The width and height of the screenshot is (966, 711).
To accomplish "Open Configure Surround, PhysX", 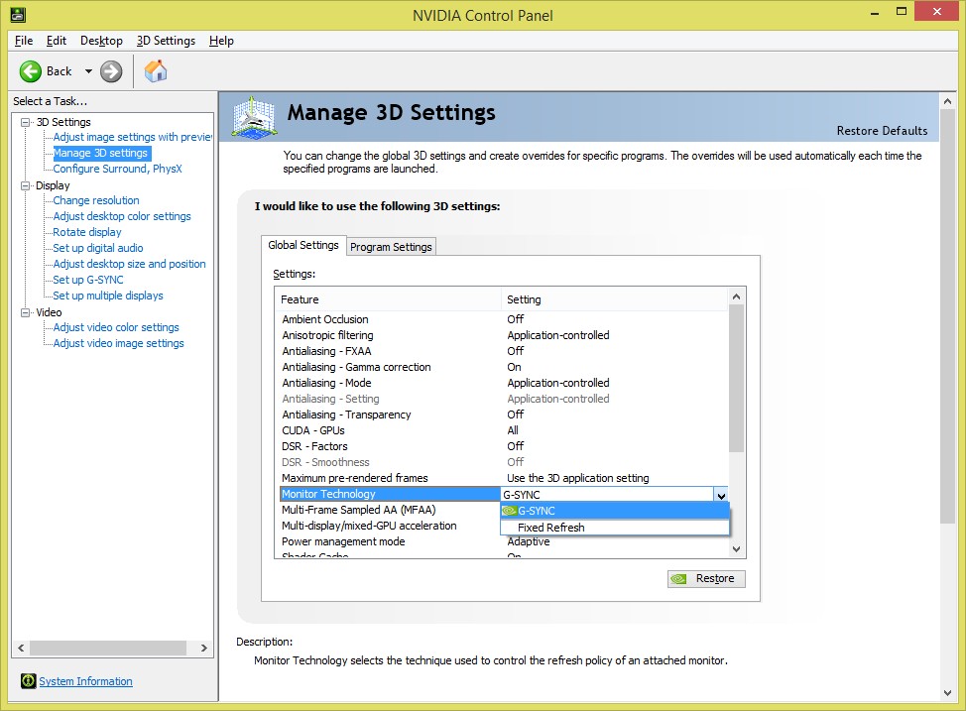I will pyautogui.click(x=118, y=169).
